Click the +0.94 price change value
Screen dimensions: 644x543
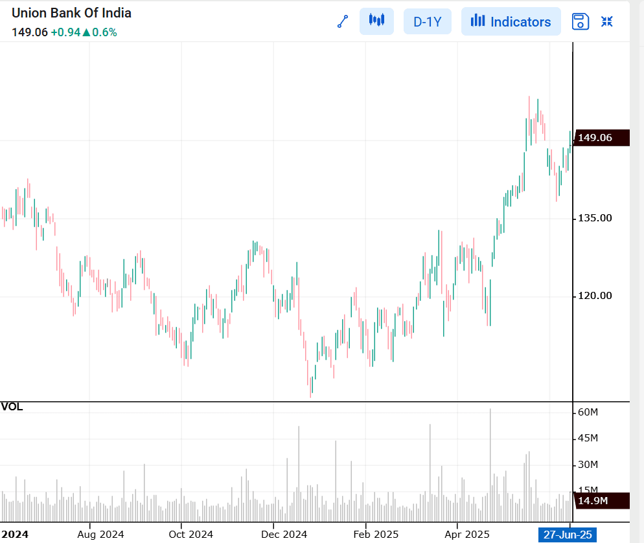click(x=65, y=32)
